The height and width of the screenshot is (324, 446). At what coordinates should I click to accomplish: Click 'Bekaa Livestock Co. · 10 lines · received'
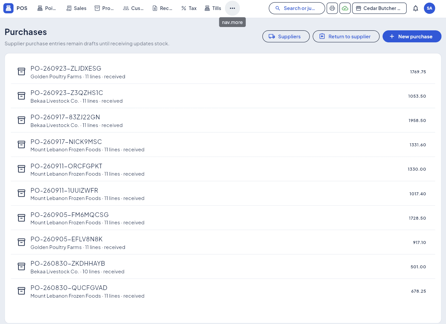click(77, 272)
